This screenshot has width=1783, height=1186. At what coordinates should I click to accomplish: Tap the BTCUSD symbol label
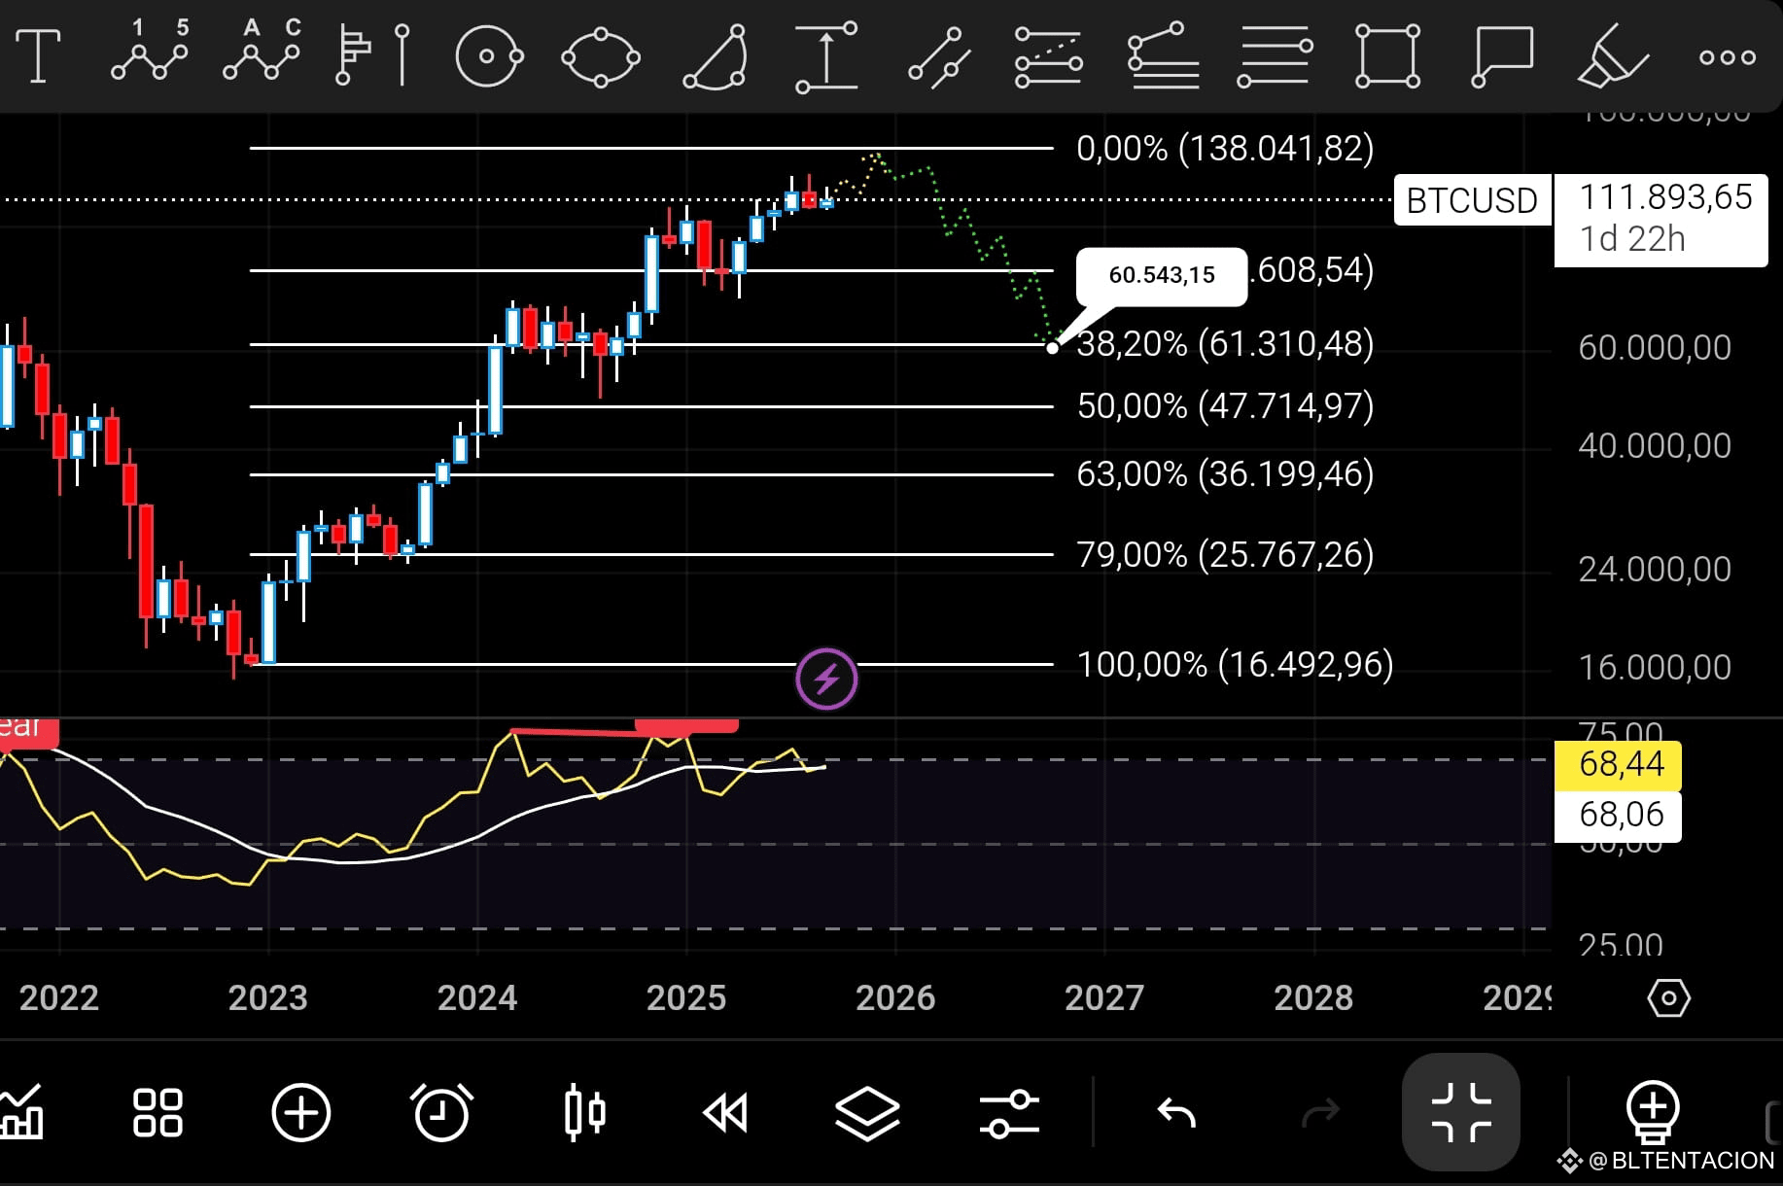1472,200
